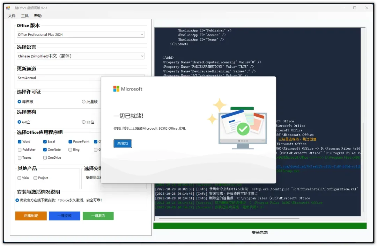The width and height of the screenshot is (377, 246).
Task: Click the orange 创建配置 button
Action: point(31,216)
